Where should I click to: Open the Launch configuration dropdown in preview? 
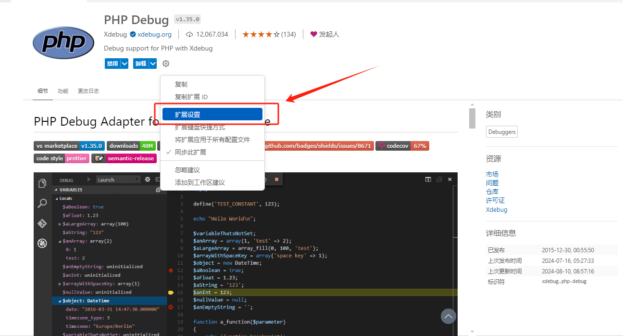click(118, 180)
